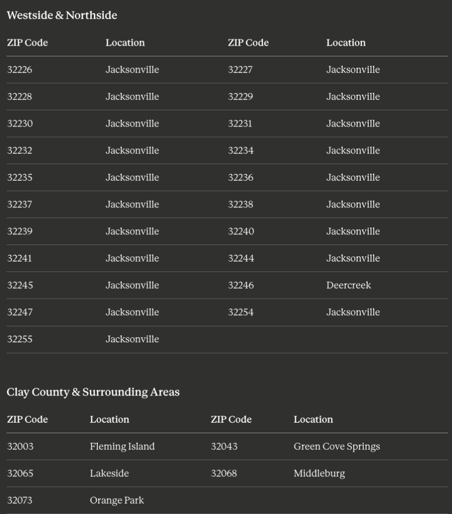The width and height of the screenshot is (452, 514).
Task: Click ZIP code 32246
Action: tap(241, 285)
